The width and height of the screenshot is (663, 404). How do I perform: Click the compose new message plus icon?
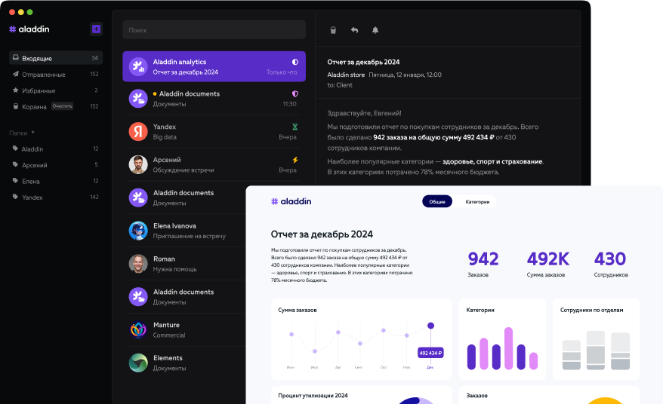[96, 29]
